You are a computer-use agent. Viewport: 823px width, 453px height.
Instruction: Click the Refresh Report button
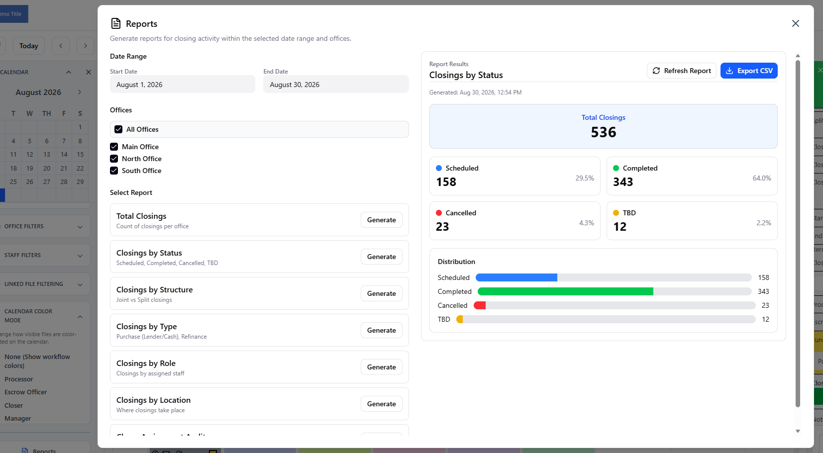(682, 71)
